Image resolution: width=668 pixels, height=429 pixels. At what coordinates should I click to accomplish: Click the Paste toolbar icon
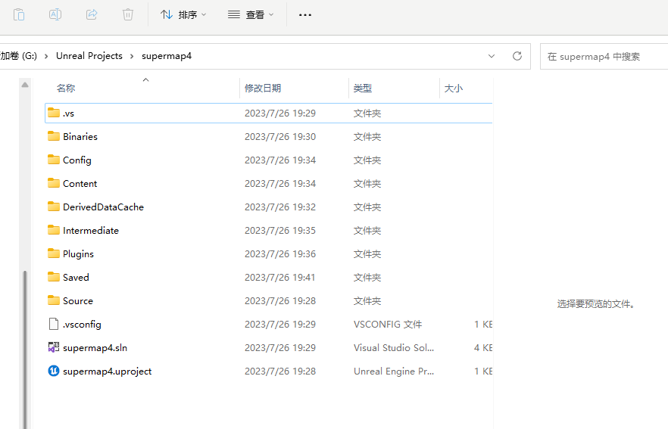tap(19, 14)
